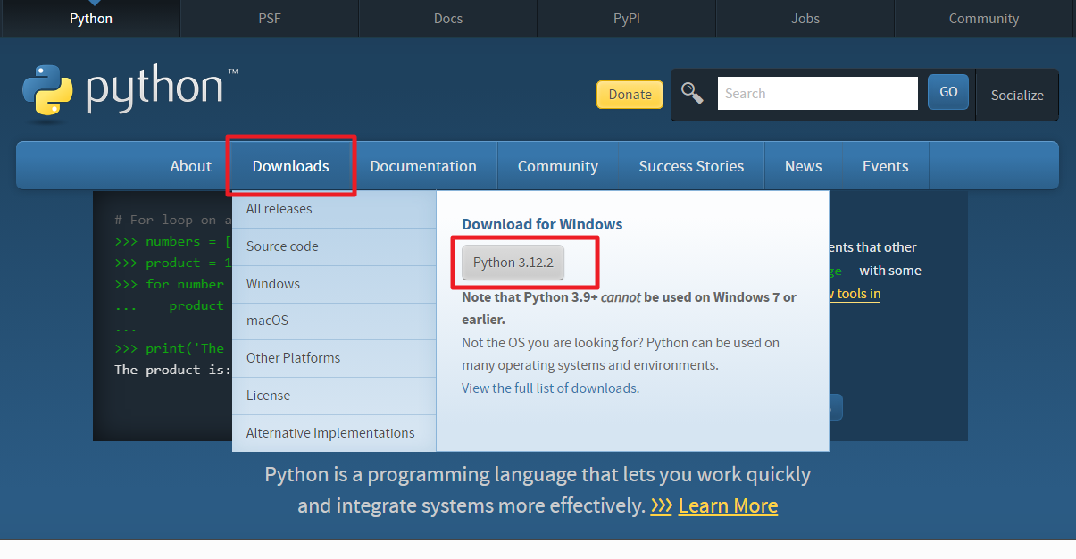This screenshot has height=559, width=1076.
Task: Click the '>>> for number' code line
Action: 169,284
